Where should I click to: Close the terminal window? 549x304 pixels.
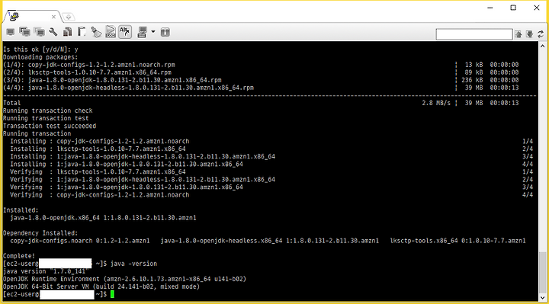(536, 8)
